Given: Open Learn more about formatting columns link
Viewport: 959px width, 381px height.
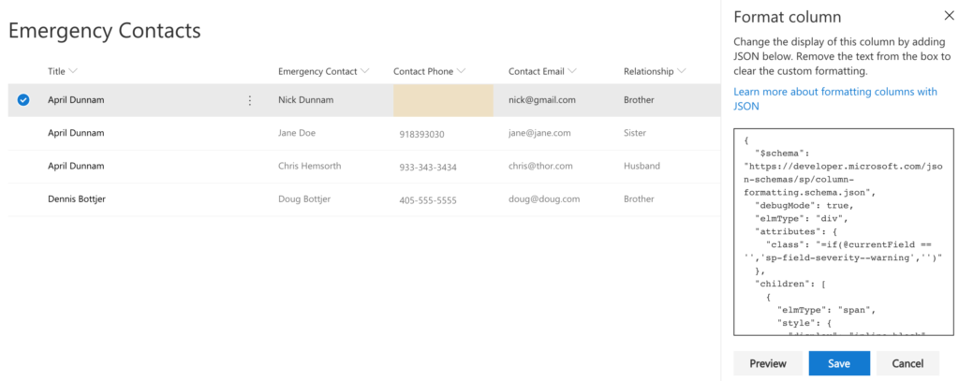Looking at the screenshot, I should [834, 98].
